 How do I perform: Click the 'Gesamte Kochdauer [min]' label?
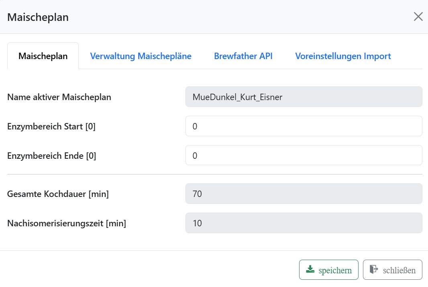point(58,195)
